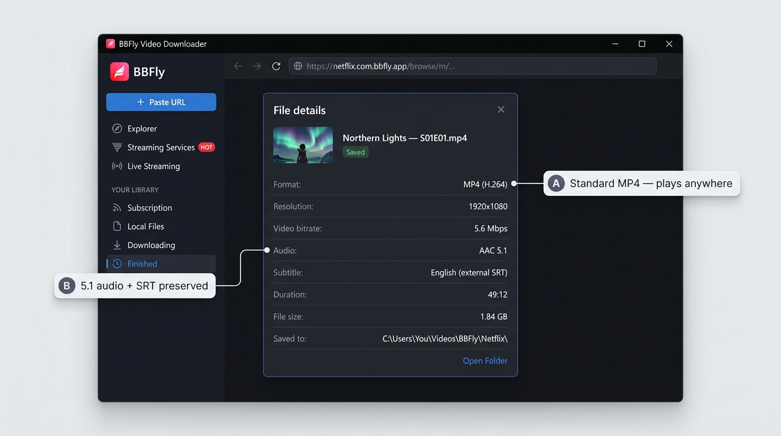The height and width of the screenshot is (436, 781).
Task: Minimize the BBFly Video Downloader window
Action: point(615,44)
